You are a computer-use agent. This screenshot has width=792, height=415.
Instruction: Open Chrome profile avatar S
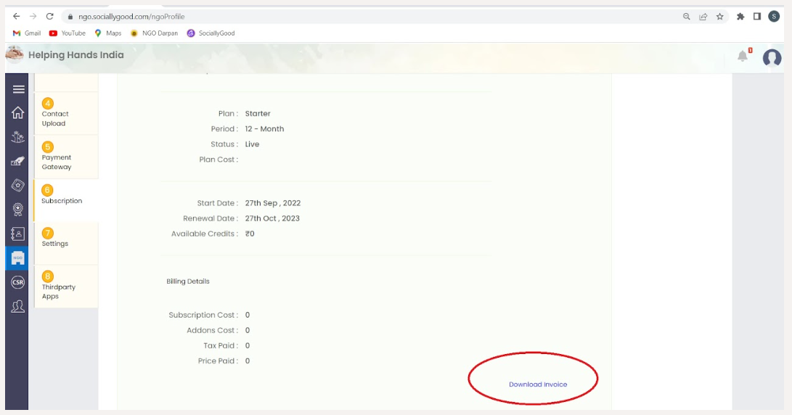point(774,17)
